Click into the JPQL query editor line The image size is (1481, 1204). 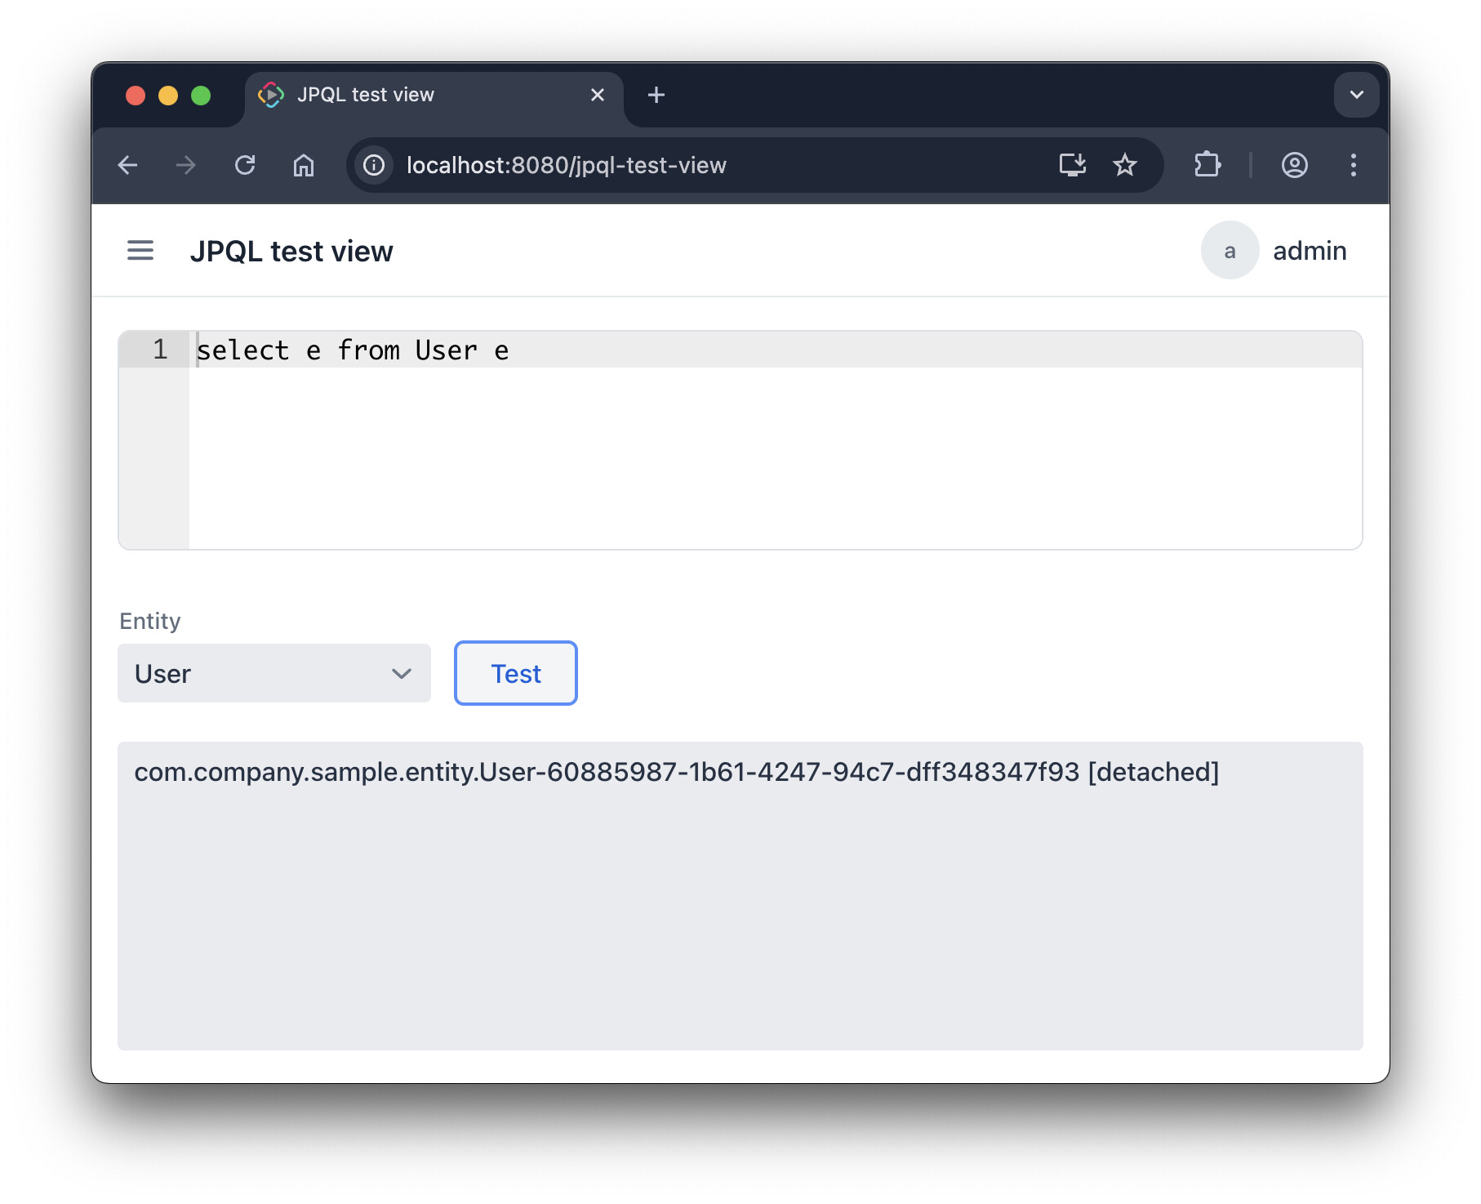pyautogui.click(x=735, y=351)
